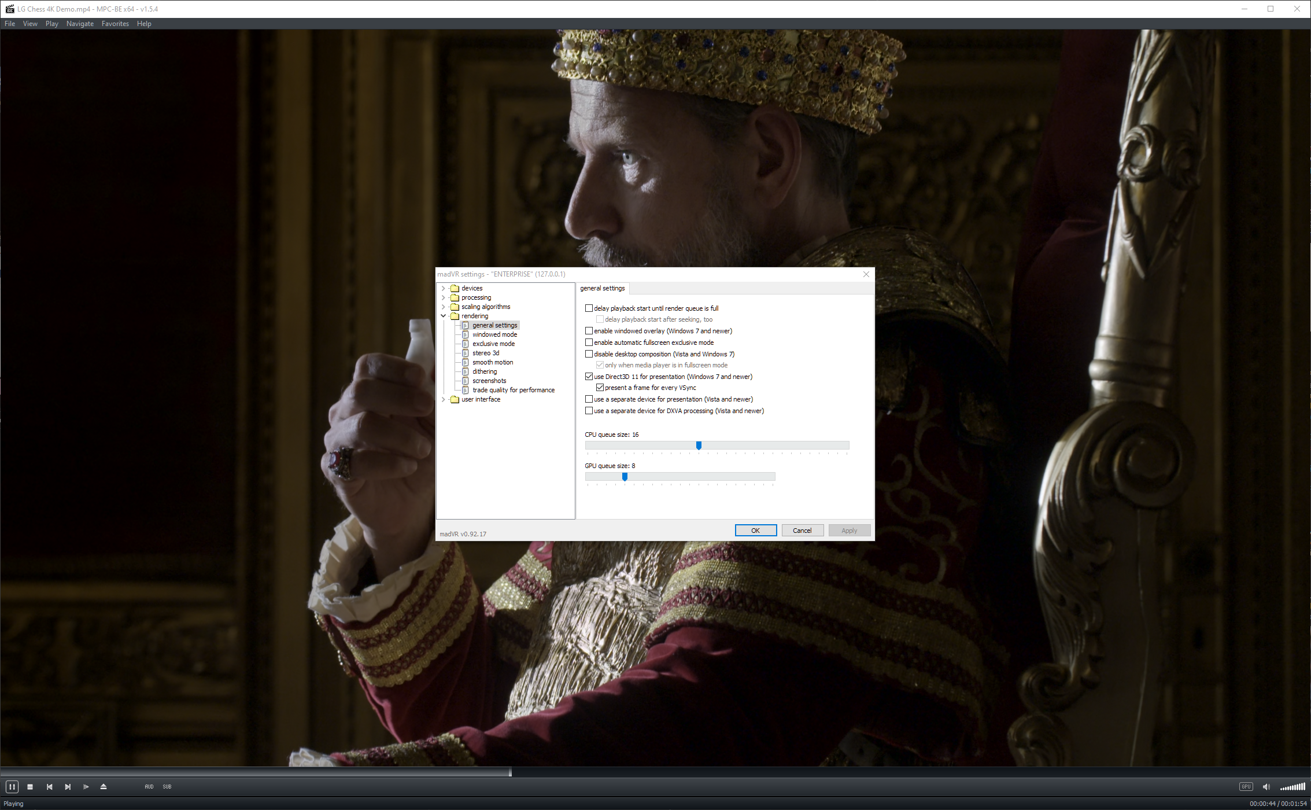Open the Favorites menu
This screenshot has height=810, width=1311.
point(115,24)
